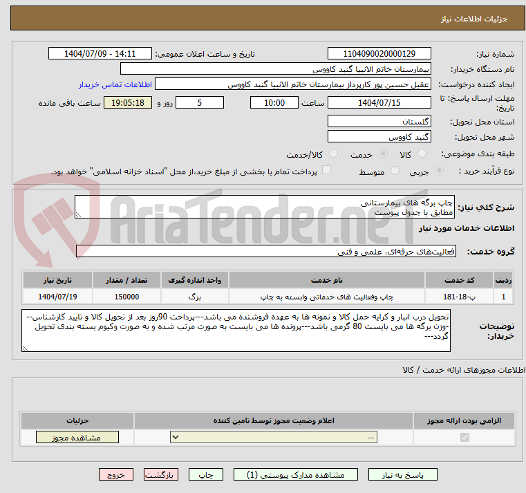The width and height of the screenshot is (526, 493).
Task: Click the شرح کلی نیاز text area
Action: [x=265, y=207]
